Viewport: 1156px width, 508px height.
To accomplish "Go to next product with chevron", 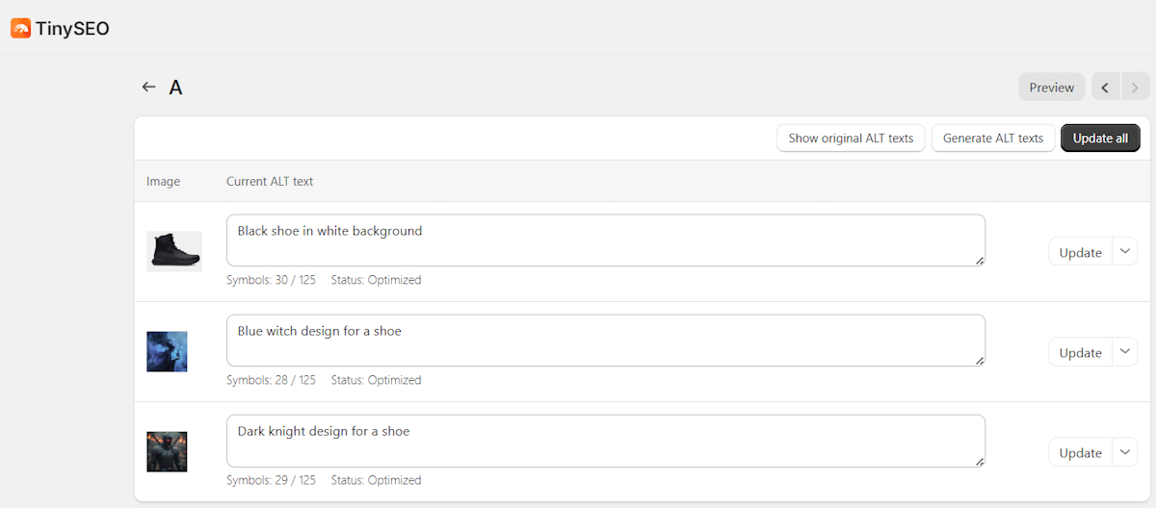I will coord(1135,88).
